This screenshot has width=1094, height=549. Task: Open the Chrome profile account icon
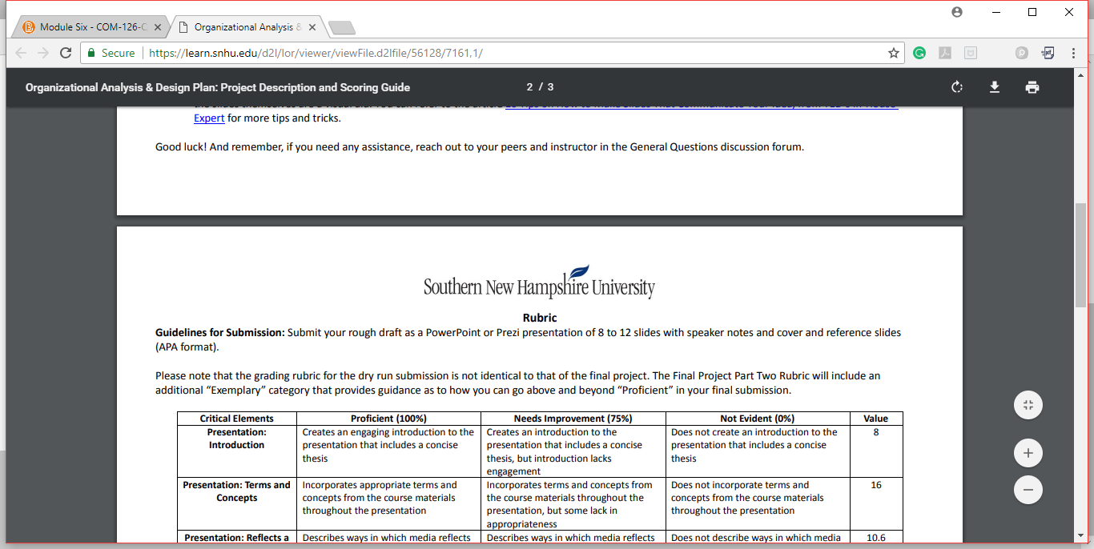click(x=957, y=12)
